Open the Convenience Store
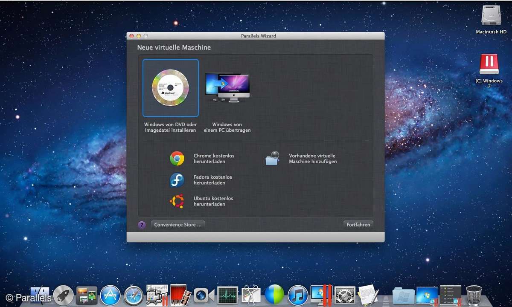Viewport: 512px width, 307px height. [177, 225]
